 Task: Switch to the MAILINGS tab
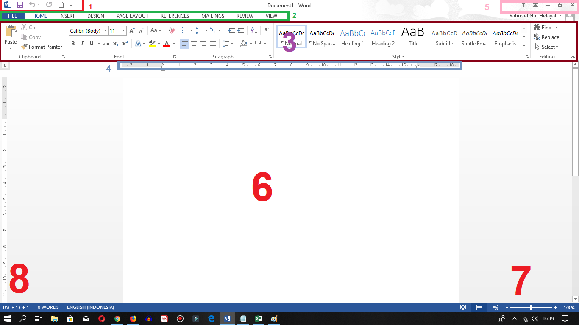[x=213, y=16]
